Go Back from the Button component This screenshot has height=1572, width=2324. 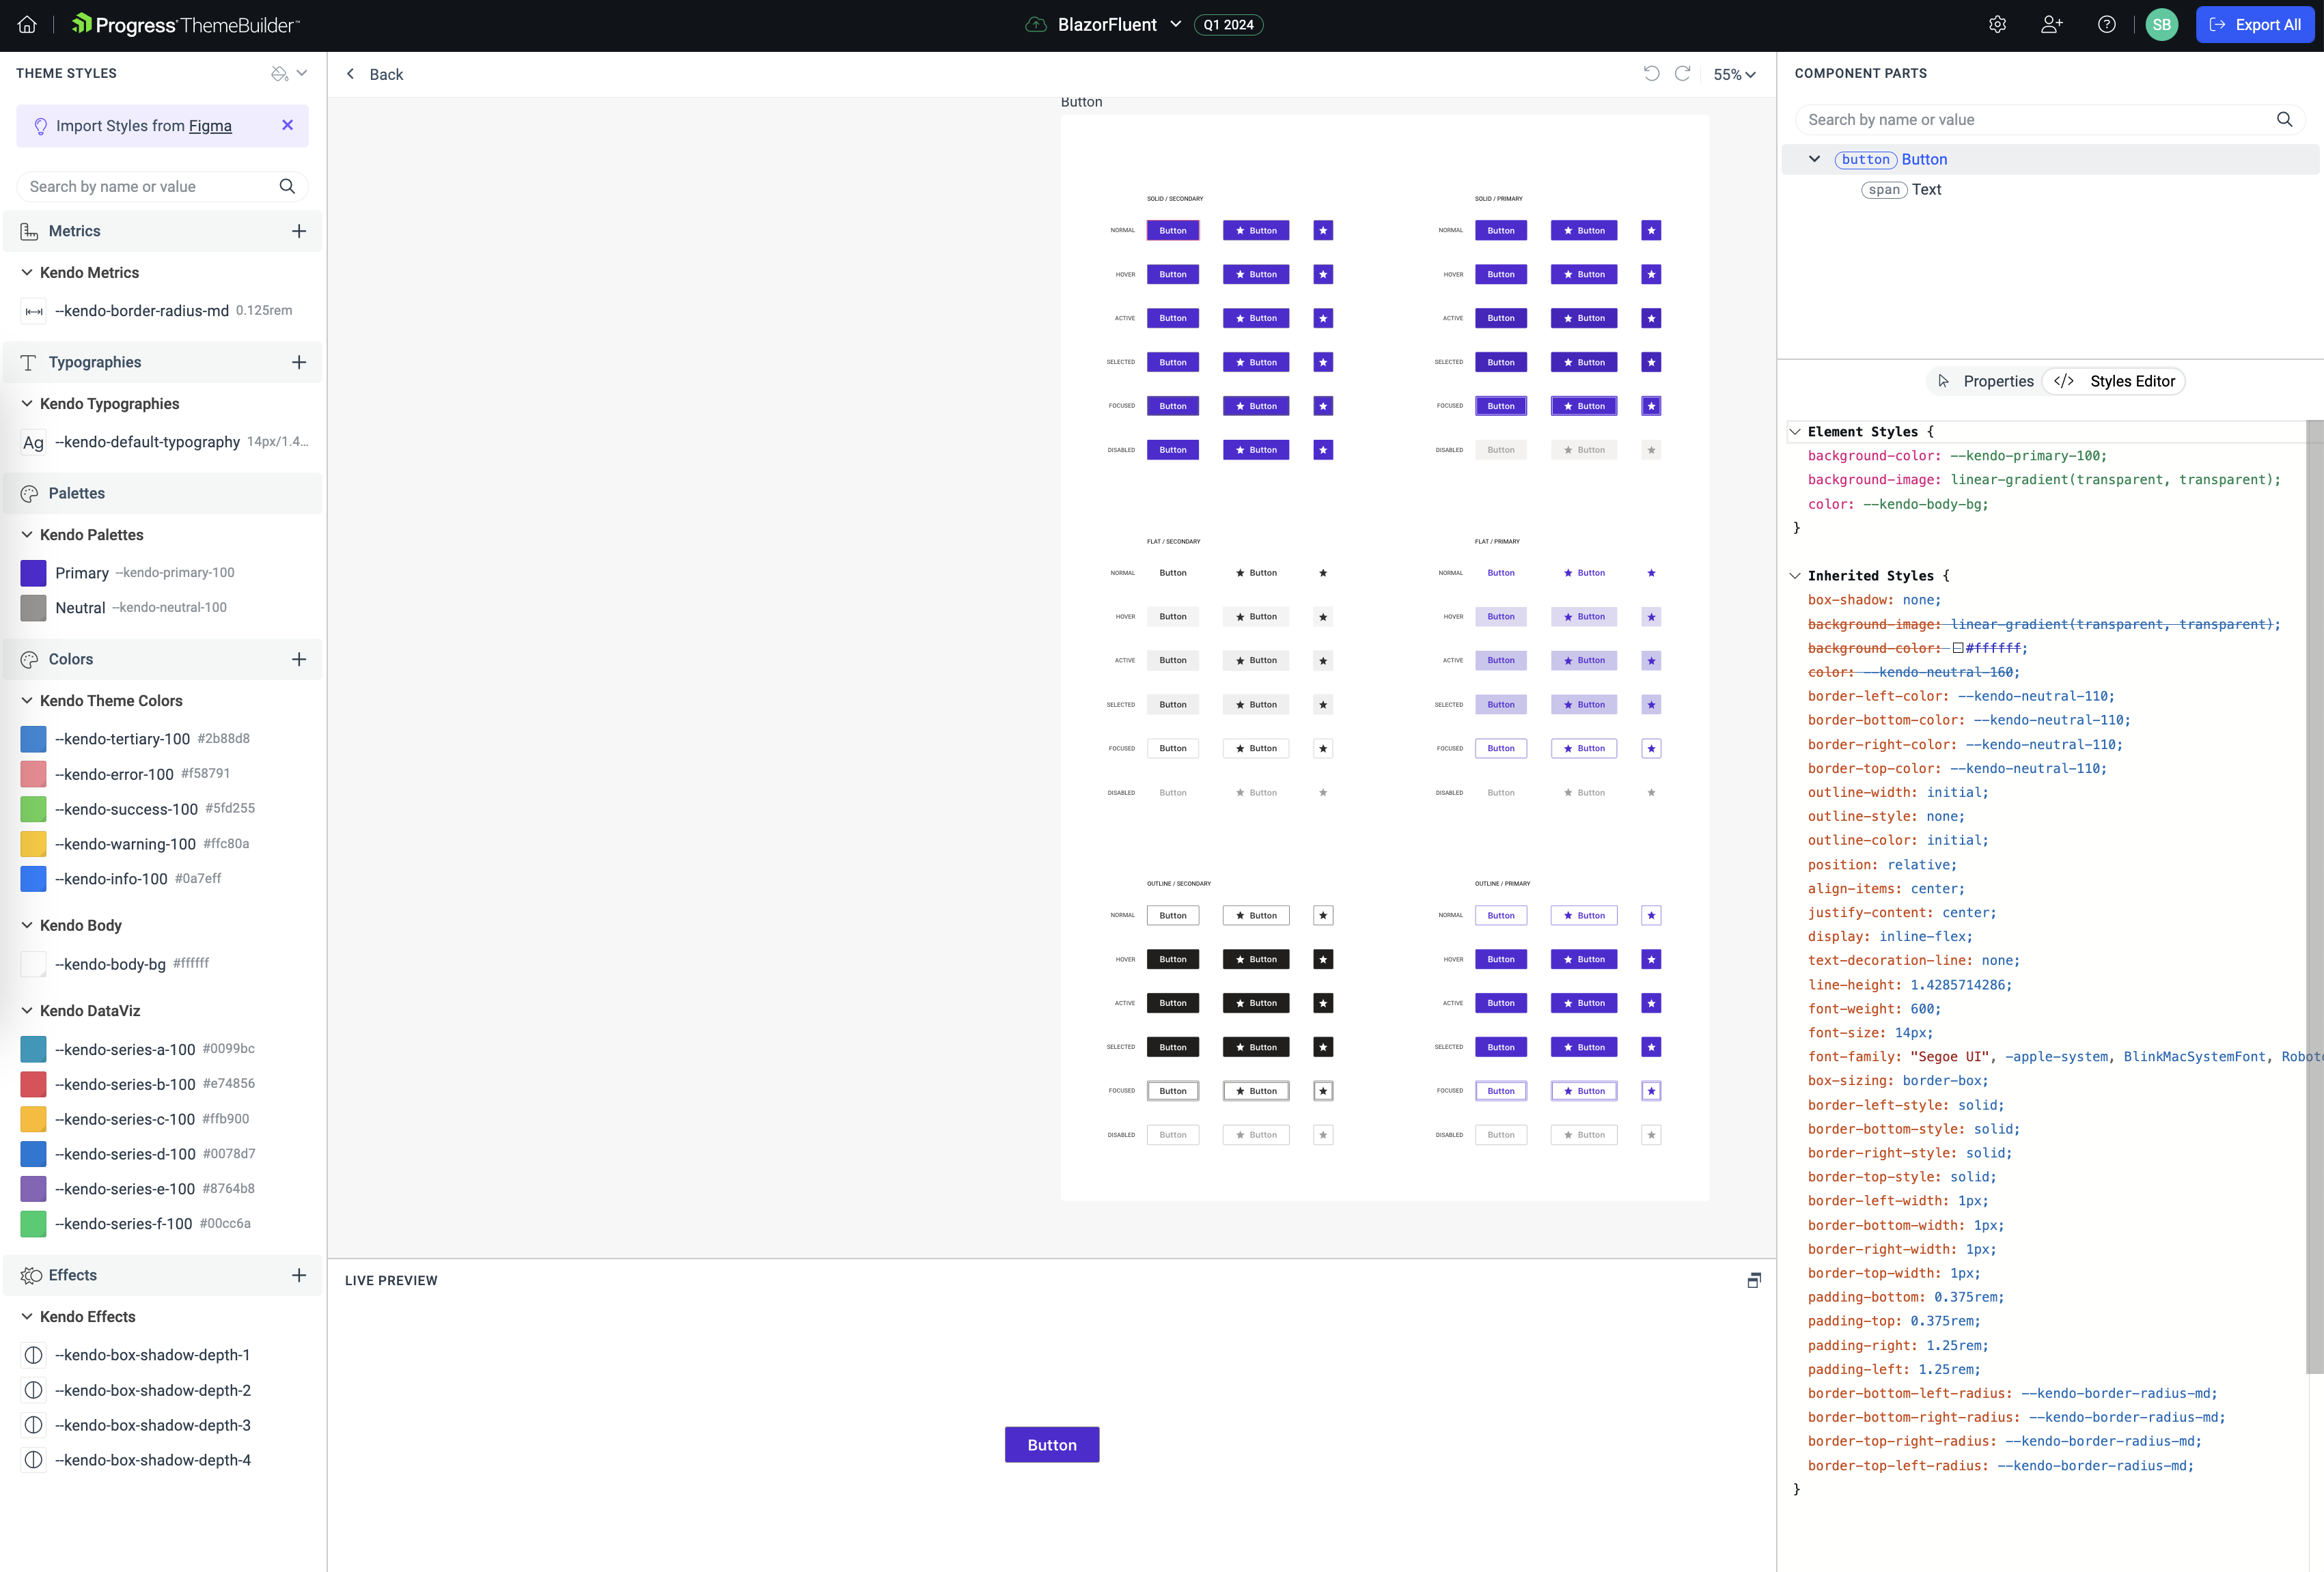coord(375,75)
